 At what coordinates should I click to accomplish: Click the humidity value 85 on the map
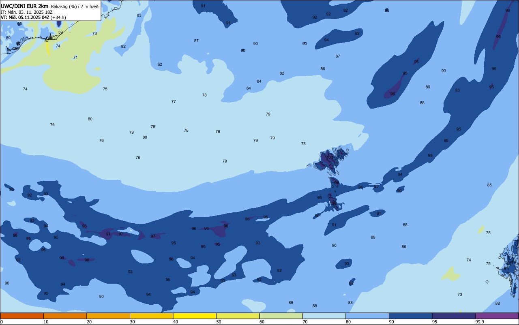(489, 185)
